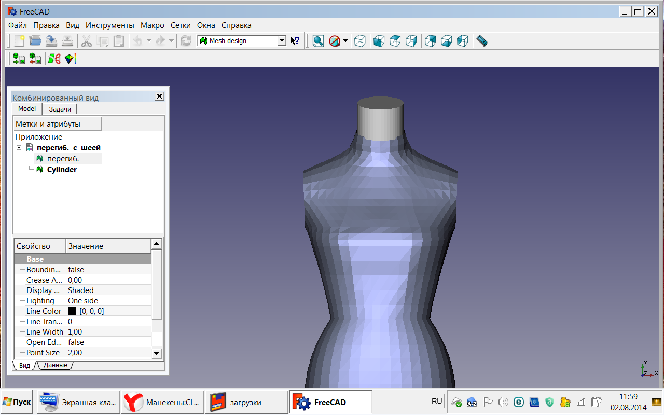Open the Mesh design workbench dropdown
The width and height of the screenshot is (664, 415).
[282, 41]
